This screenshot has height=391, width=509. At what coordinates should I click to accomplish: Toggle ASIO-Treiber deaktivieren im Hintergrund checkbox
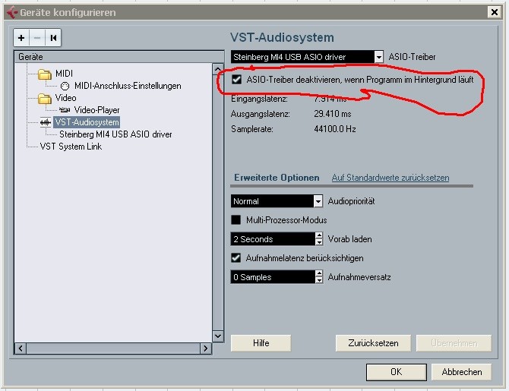coord(236,80)
